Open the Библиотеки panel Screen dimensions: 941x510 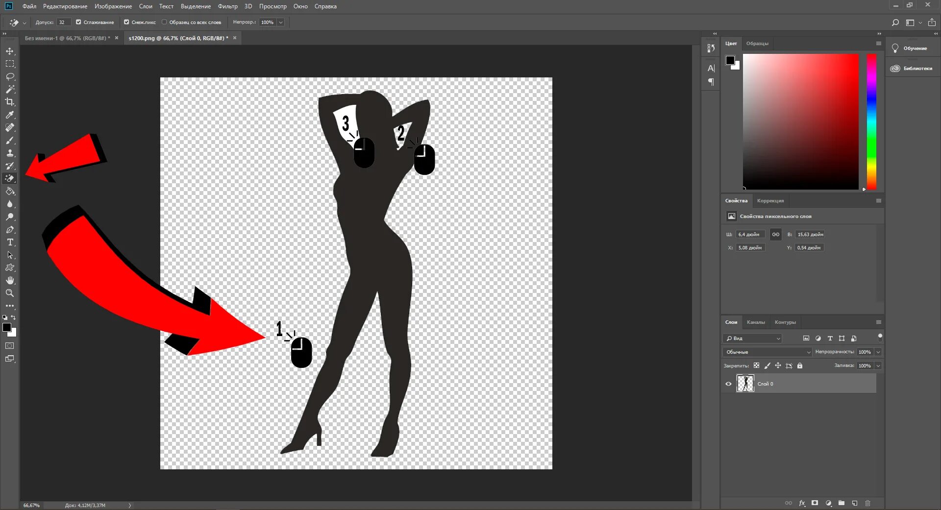912,69
